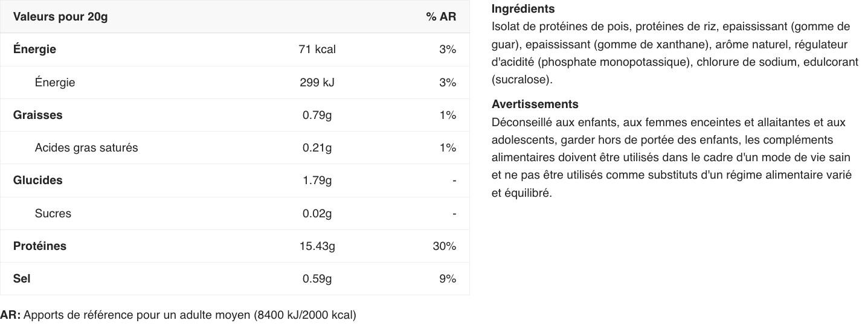Click the Ingrédients section heading

pos(523,9)
